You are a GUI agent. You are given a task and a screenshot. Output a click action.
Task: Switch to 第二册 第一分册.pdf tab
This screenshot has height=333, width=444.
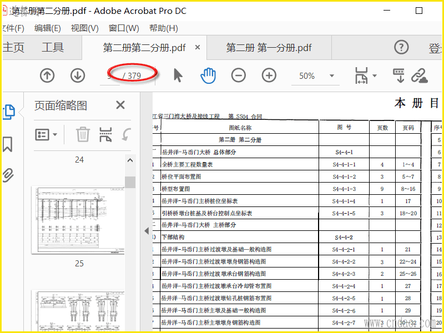coord(269,48)
